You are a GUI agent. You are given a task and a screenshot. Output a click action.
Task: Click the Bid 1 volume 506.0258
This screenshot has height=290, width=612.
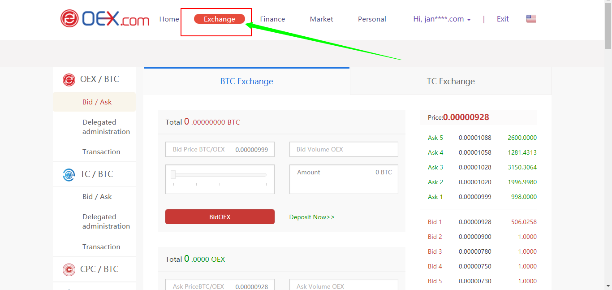click(x=524, y=222)
